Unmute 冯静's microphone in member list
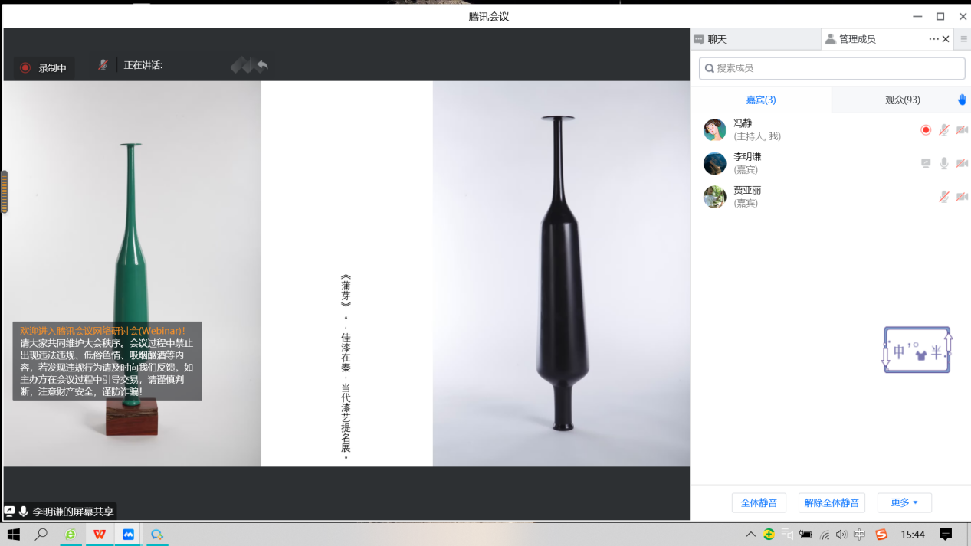The height and width of the screenshot is (546, 971). 944,130
